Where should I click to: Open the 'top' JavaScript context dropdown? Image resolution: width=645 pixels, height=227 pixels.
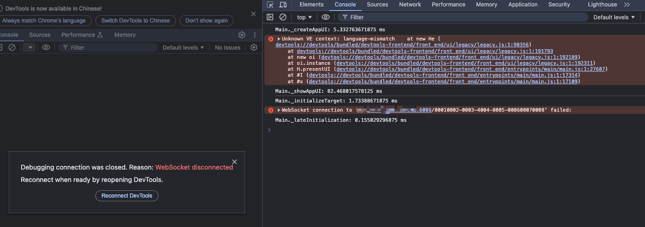coord(304,17)
